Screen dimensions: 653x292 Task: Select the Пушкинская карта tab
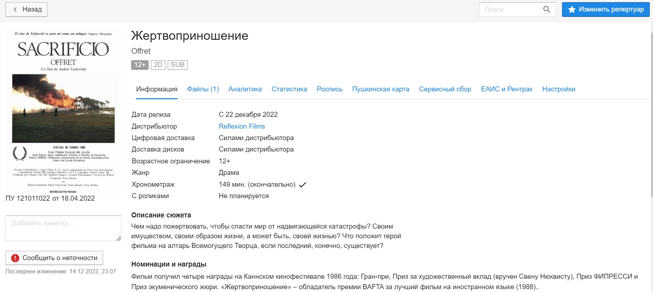tap(380, 89)
